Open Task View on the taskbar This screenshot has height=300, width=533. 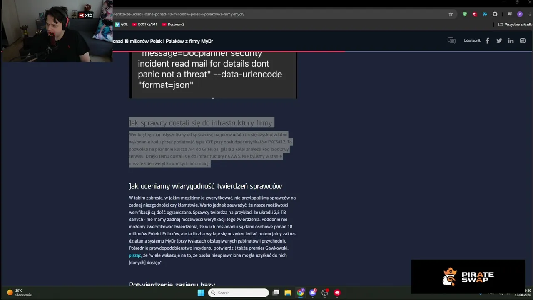click(x=276, y=292)
